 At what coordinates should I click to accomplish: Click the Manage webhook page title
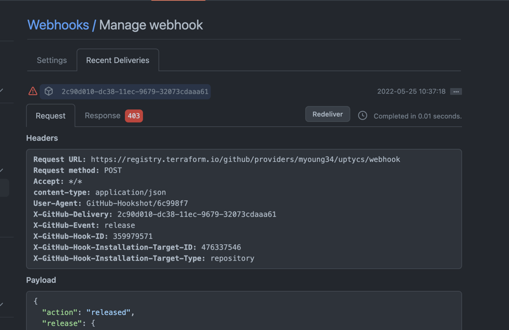click(x=151, y=25)
